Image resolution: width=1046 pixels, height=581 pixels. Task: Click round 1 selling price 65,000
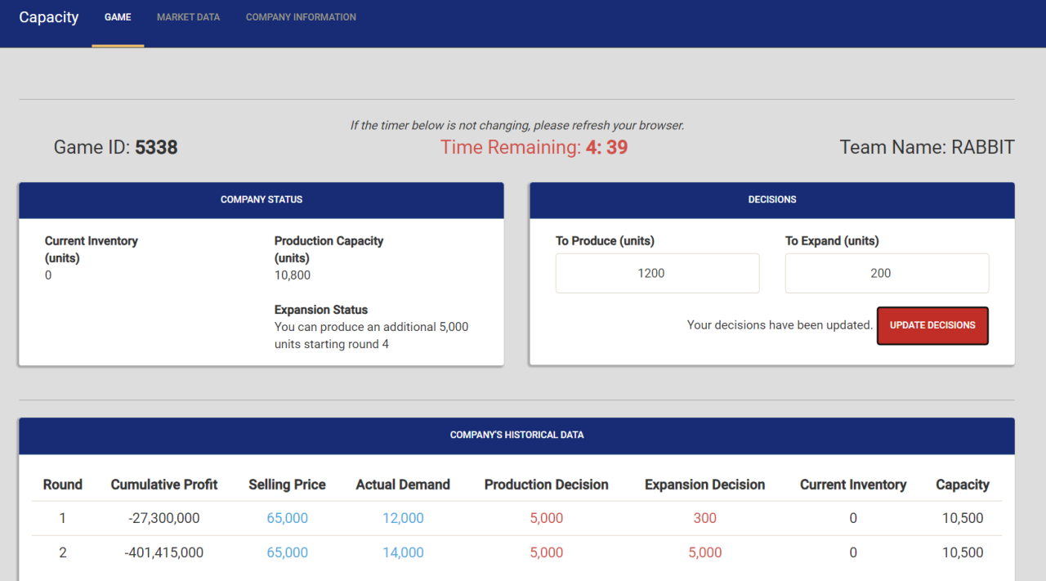pos(288,518)
